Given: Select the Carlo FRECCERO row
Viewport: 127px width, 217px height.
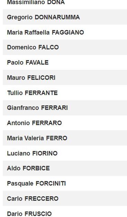Looking at the screenshot, I should [x=65, y=198].
